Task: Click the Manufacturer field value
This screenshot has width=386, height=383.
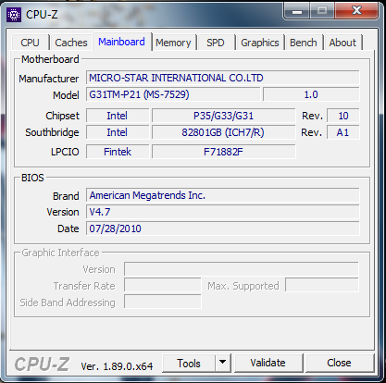Action: 222,78
